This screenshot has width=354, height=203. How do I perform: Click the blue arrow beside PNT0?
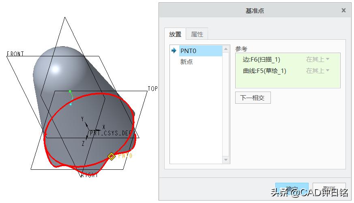(174, 51)
